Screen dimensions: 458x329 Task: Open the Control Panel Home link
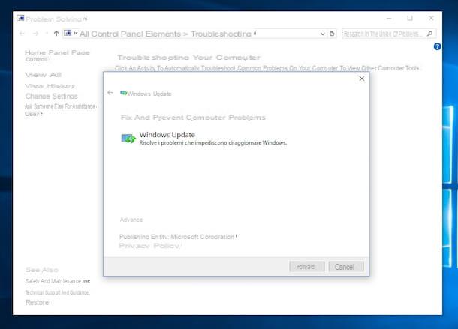(57, 55)
